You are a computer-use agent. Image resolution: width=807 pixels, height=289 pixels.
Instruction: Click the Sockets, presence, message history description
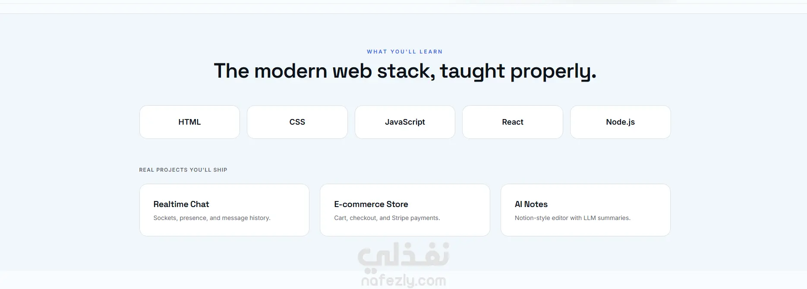click(212, 218)
